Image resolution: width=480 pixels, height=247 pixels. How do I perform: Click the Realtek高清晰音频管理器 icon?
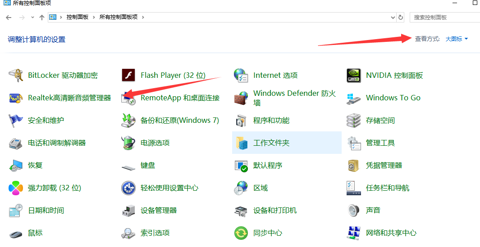pyautogui.click(x=16, y=98)
